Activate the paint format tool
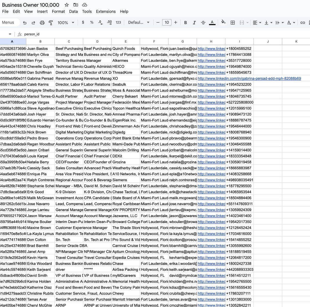 (51, 23)
